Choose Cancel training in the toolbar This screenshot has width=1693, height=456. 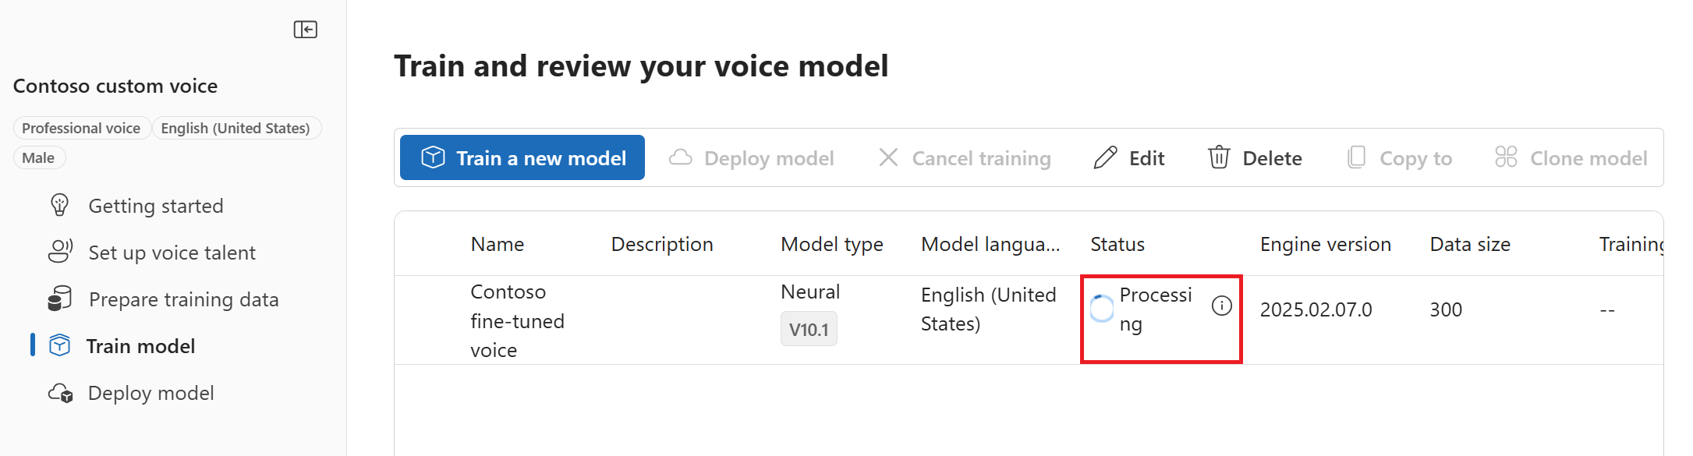point(965,157)
